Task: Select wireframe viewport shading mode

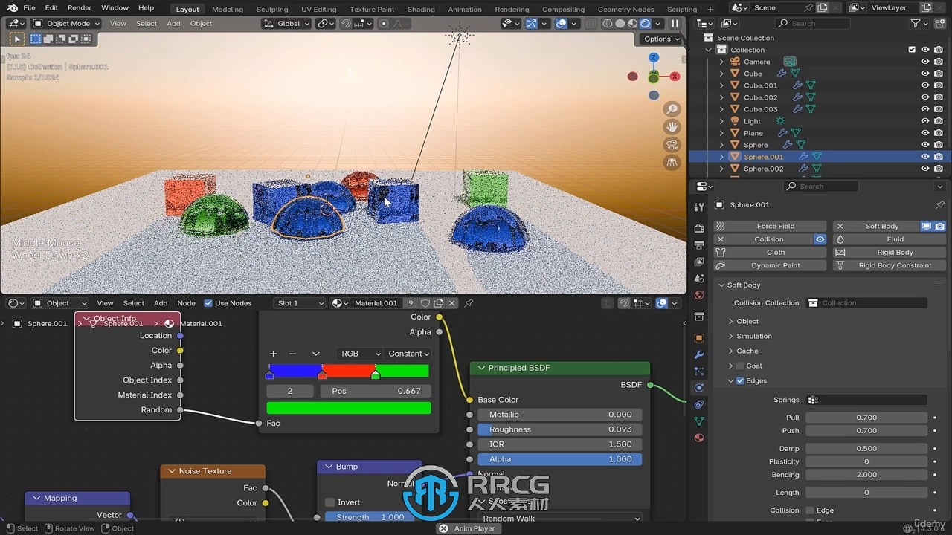Action: [x=608, y=23]
